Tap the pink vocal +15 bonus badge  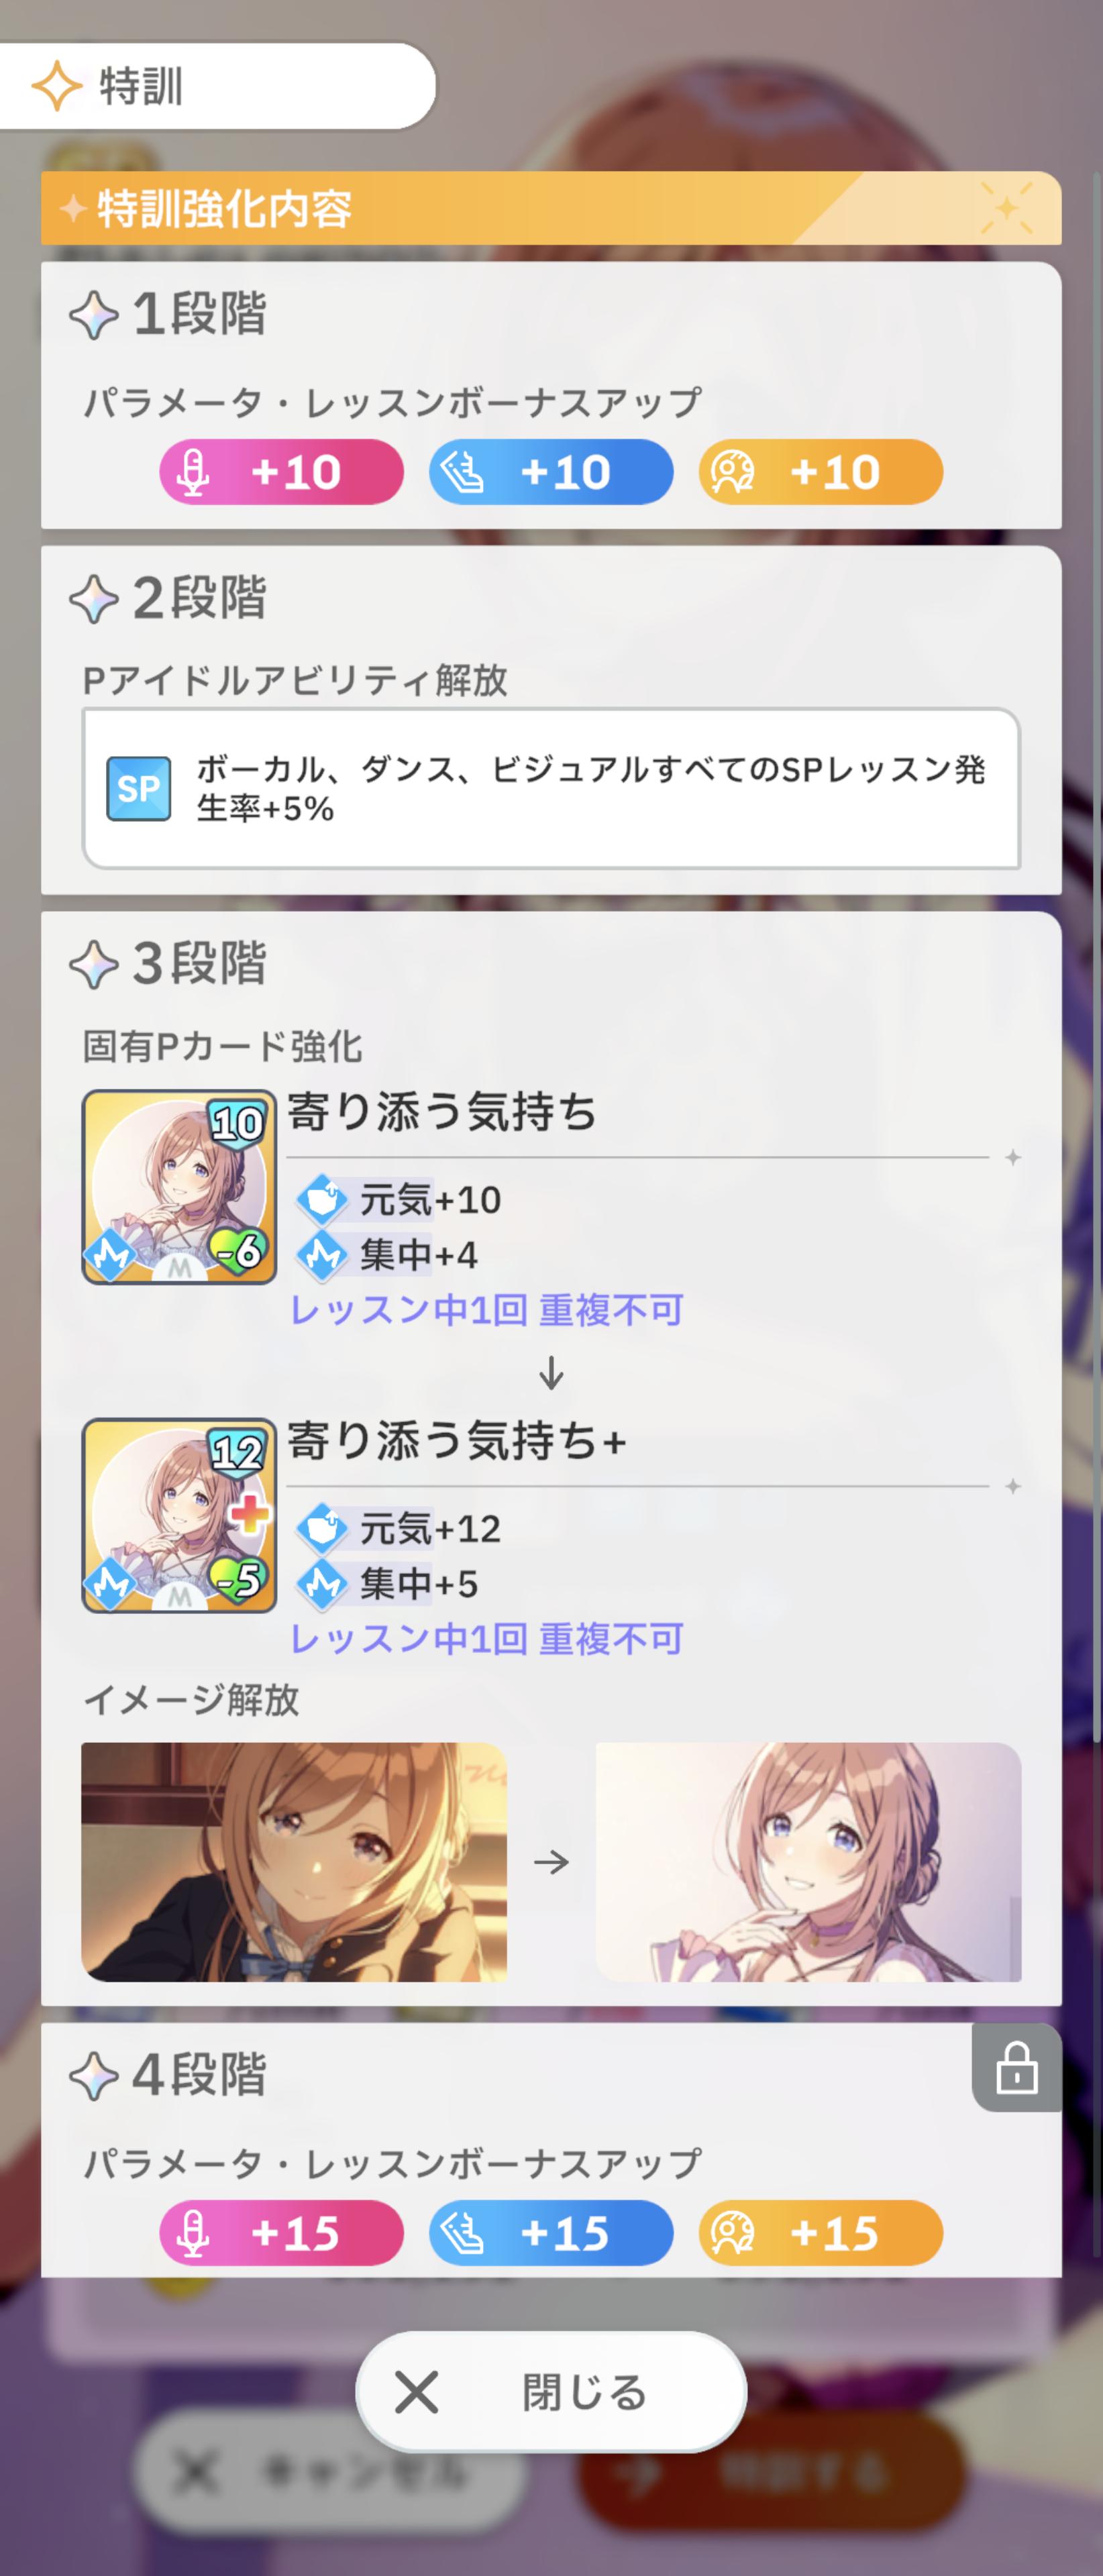tap(281, 2232)
